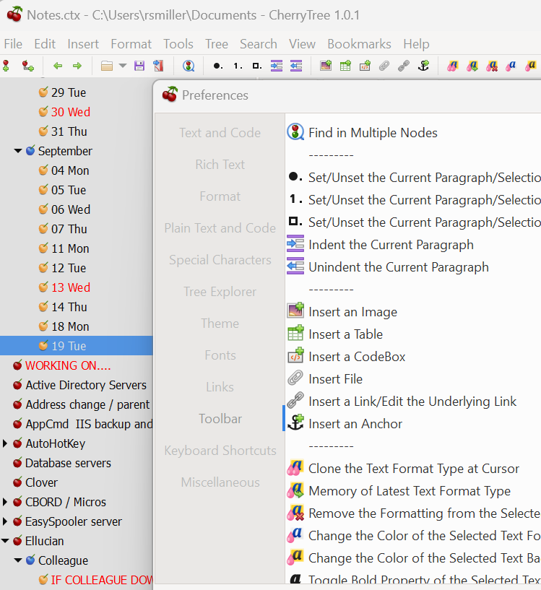Screen dimensions: 541x590
Task: Collapse the September tree node
Action: coord(17,151)
